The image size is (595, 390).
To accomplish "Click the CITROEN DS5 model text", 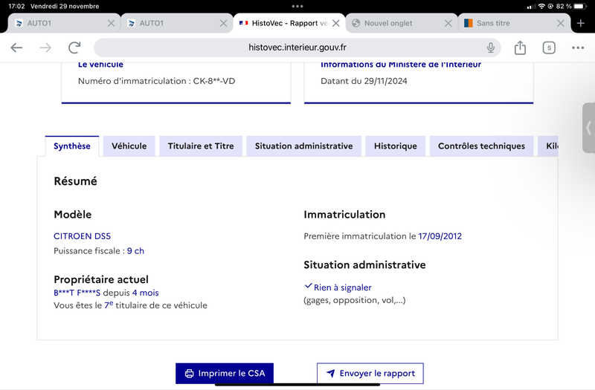I will pos(82,236).
